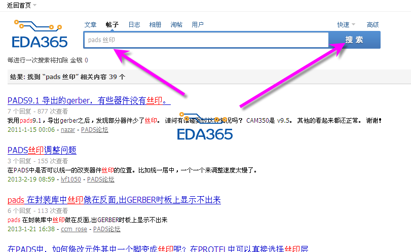
Task: Click the results summary 找到 pads 丝印 相关内容 39 个
Action: pyautogui.click(x=67, y=77)
